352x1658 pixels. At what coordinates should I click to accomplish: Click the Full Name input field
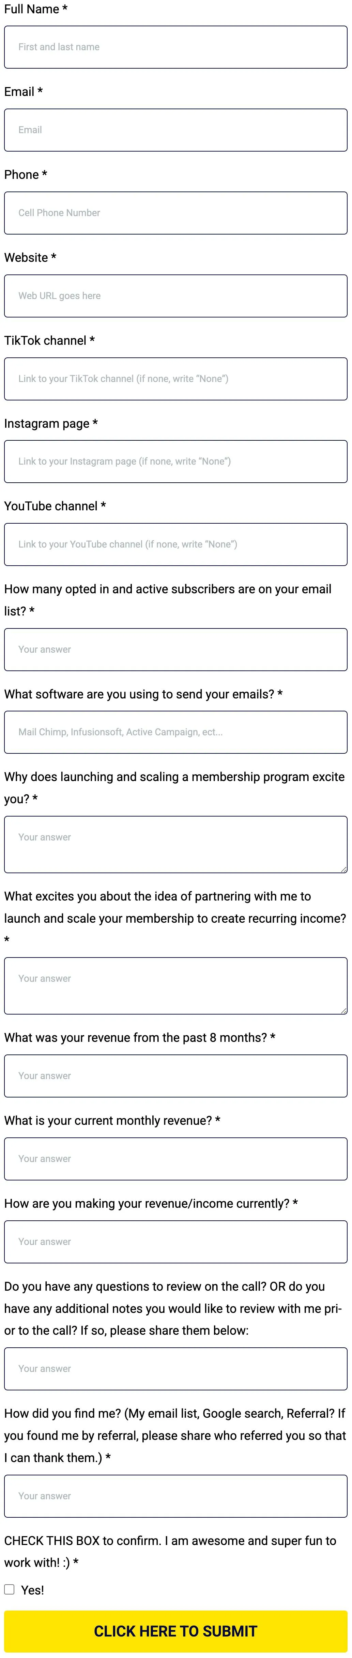(175, 47)
